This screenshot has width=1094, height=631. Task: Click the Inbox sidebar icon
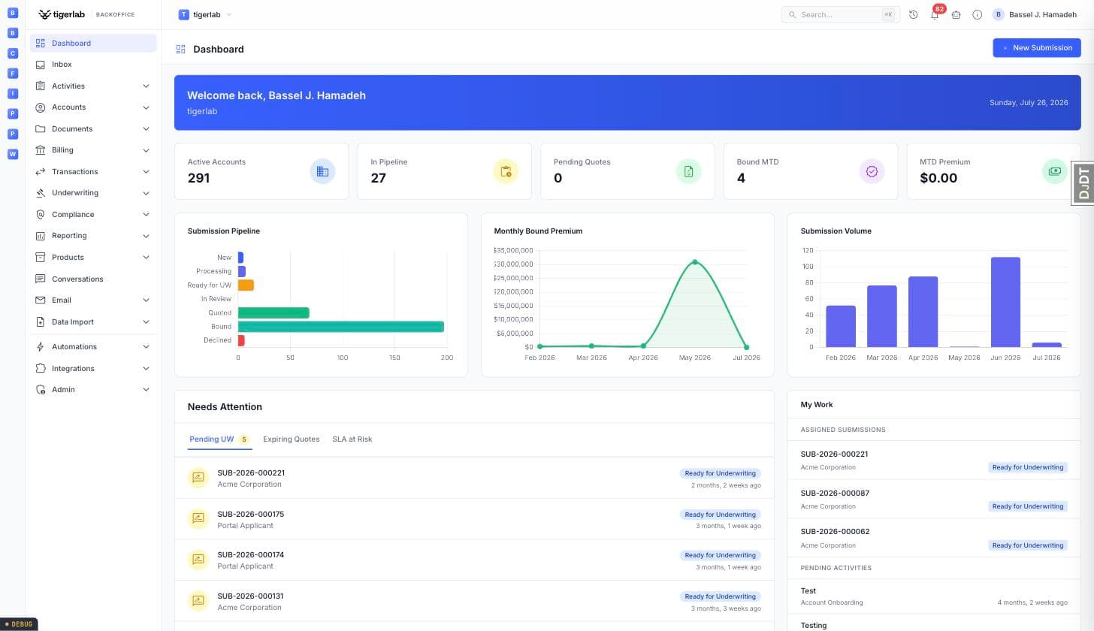tap(41, 65)
